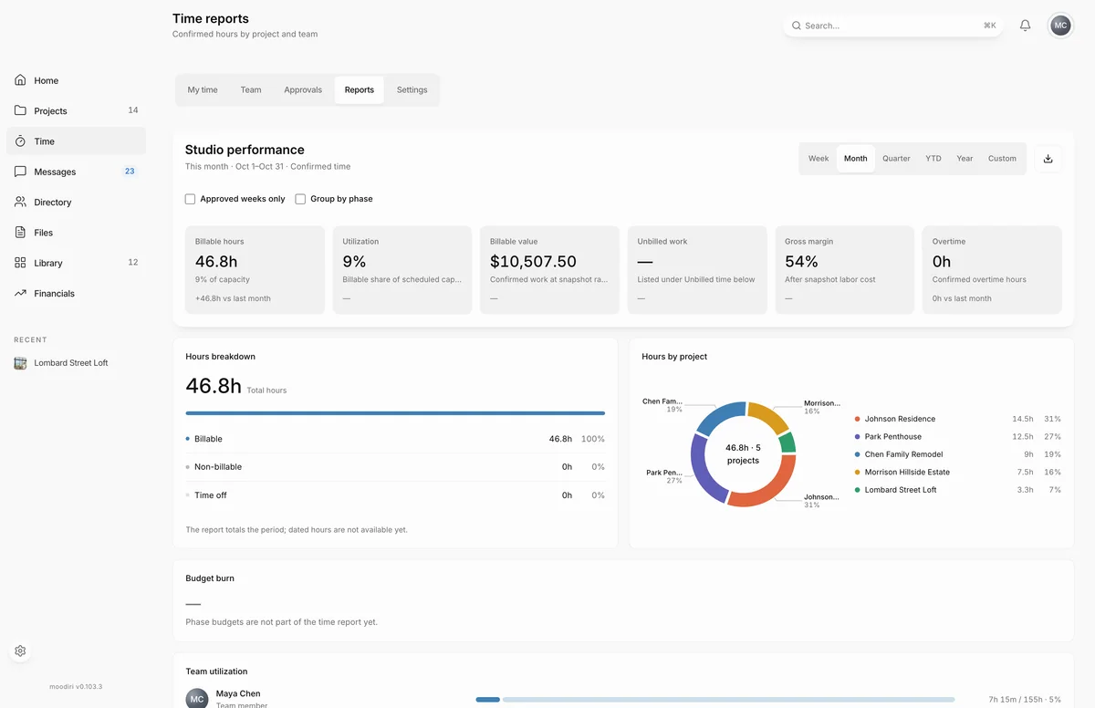The height and width of the screenshot is (708, 1095).
Task: Click the Unbilled work card
Action: (x=697, y=270)
